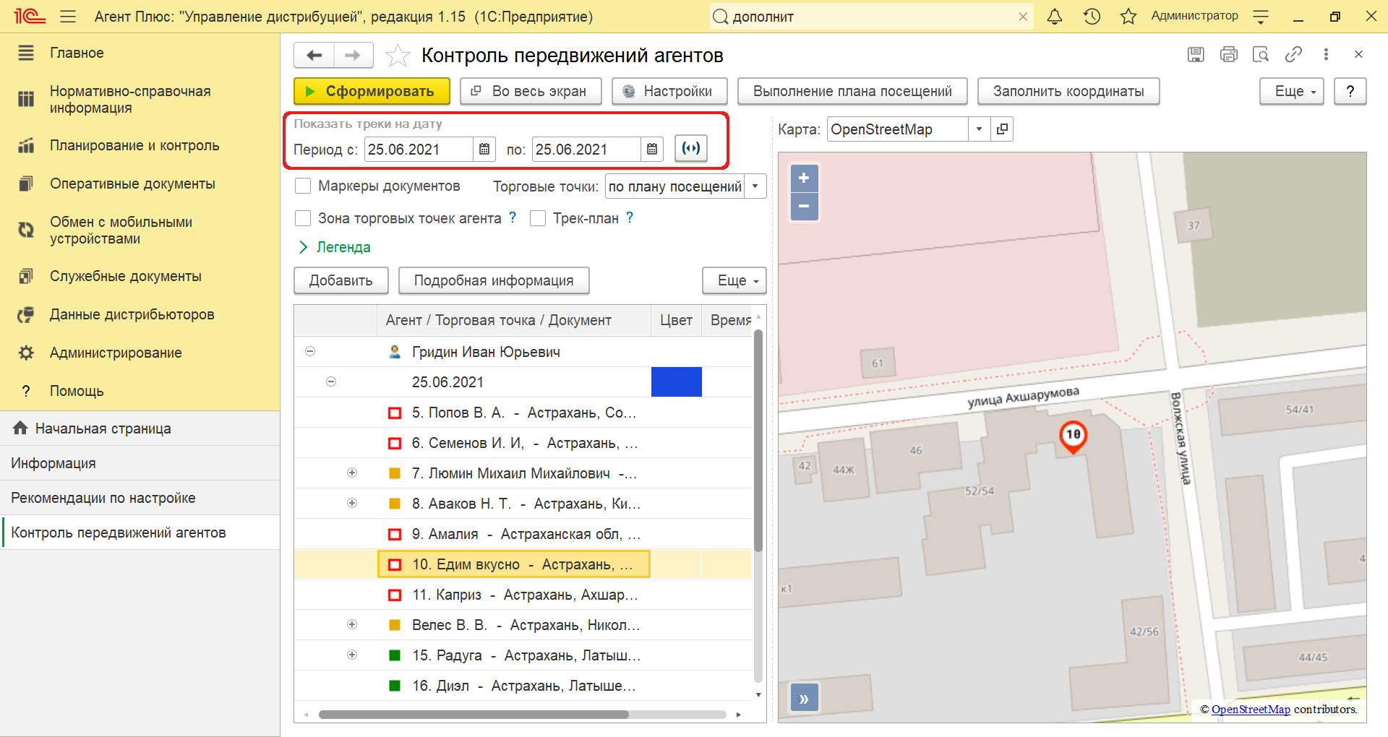Image resolution: width=1388 pixels, height=737 pixels.
Task: Print the report with printer icon
Action: [x=1228, y=54]
